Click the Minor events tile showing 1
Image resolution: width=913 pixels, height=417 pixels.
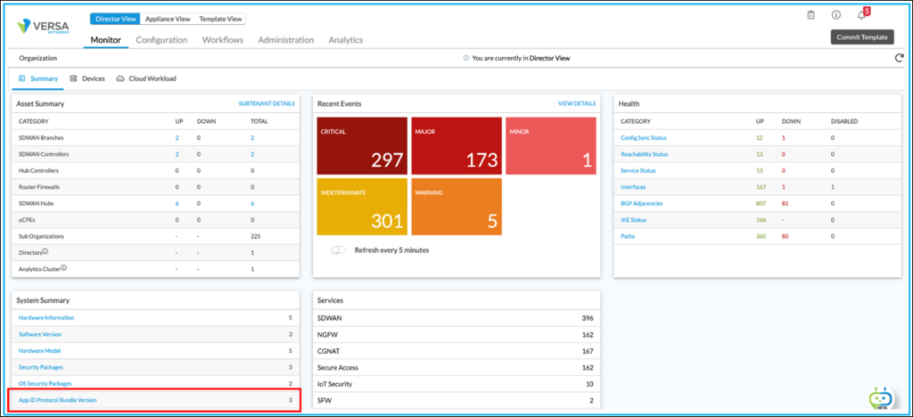click(551, 145)
